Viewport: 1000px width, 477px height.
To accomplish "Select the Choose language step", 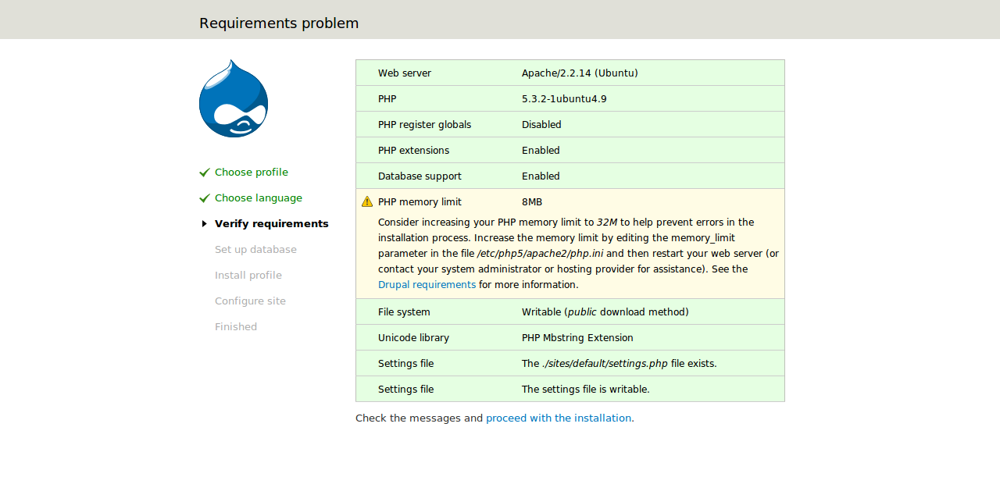I will point(259,198).
